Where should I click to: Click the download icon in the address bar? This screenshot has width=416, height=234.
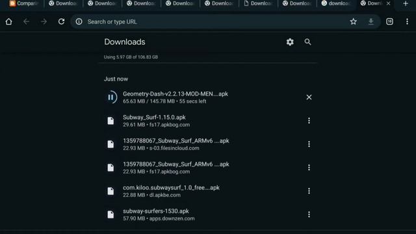371,21
